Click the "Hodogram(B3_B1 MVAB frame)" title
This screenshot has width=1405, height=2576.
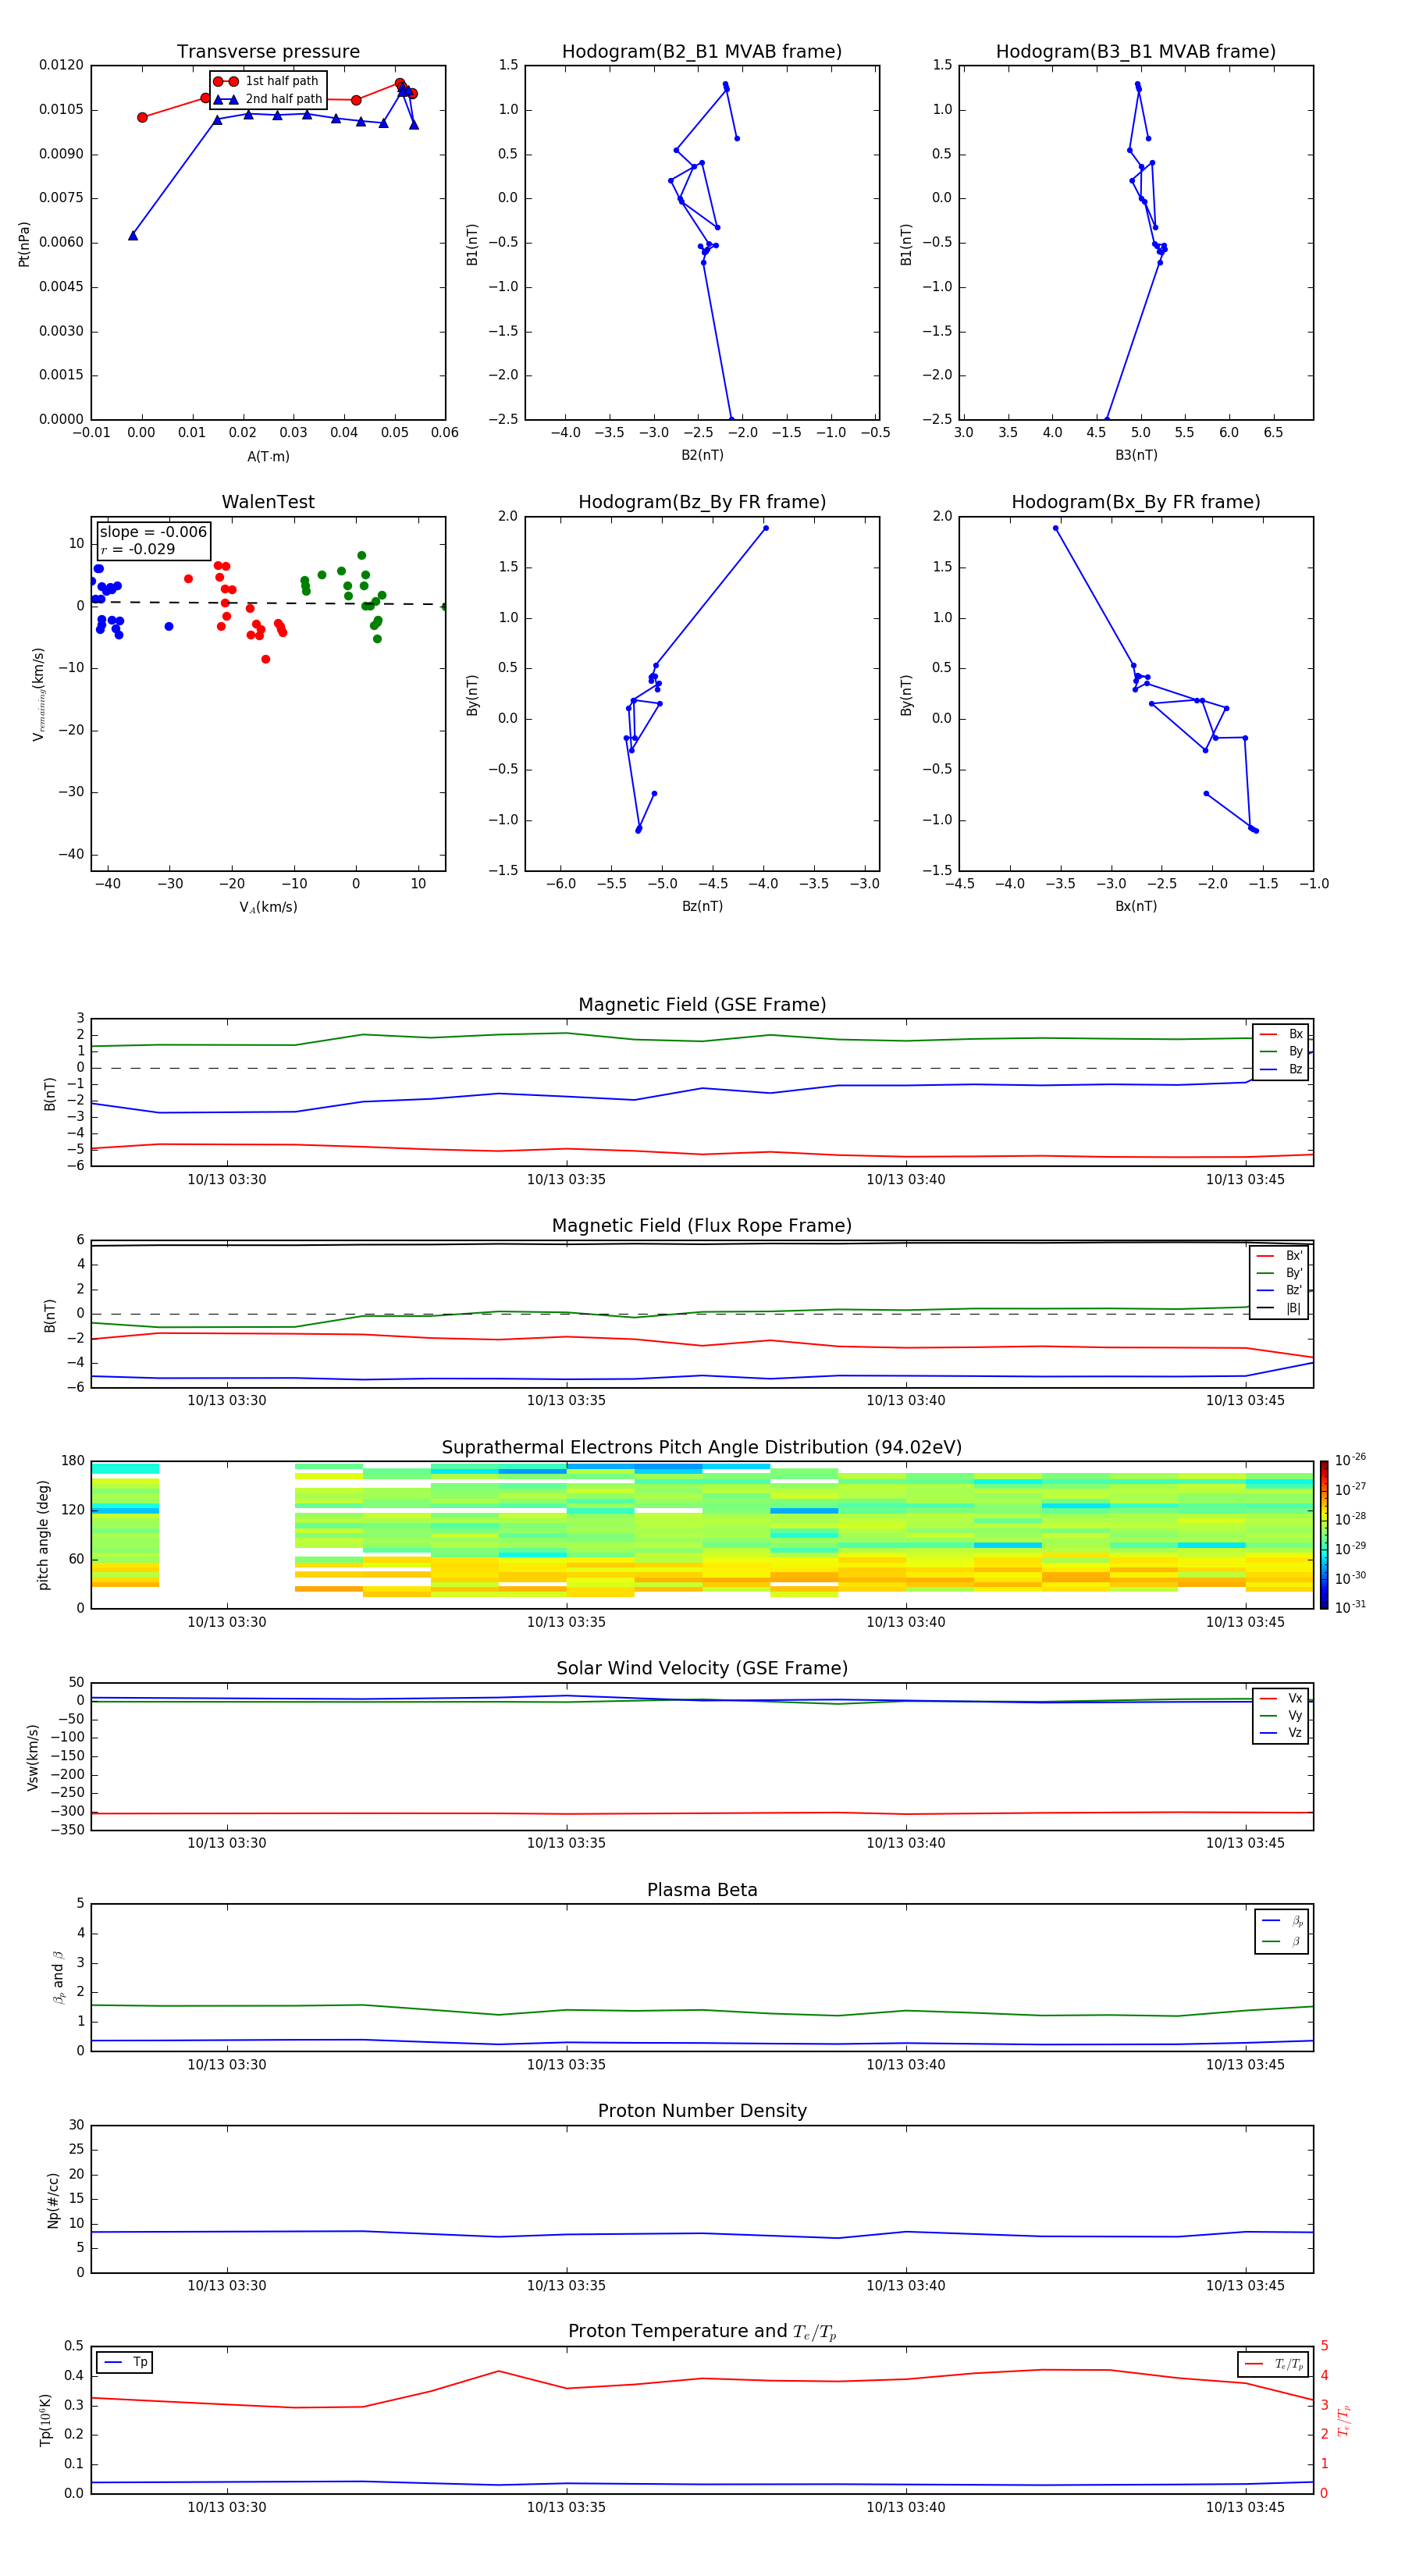click(1136, 51)
